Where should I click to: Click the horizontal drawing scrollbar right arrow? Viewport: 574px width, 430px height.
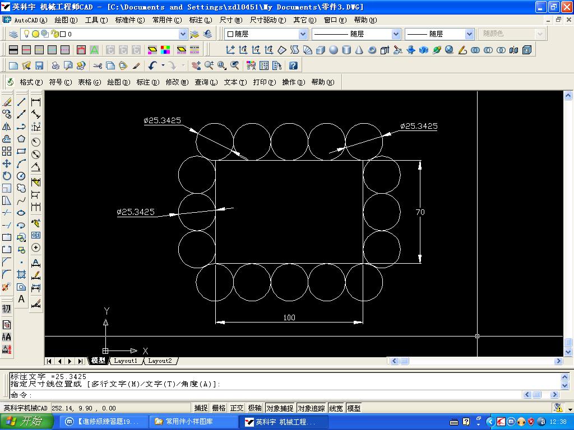[x=558, y=361]
